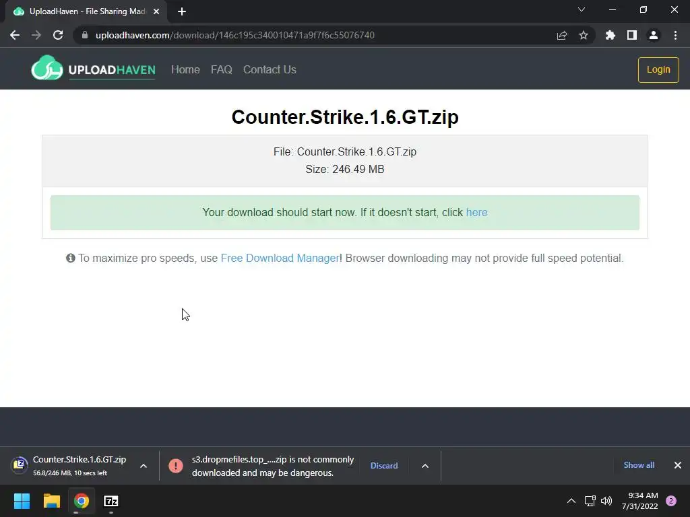
Task: Discard the dangerous s3.dropmefiles zip download
Action: [x=384, y=466]
